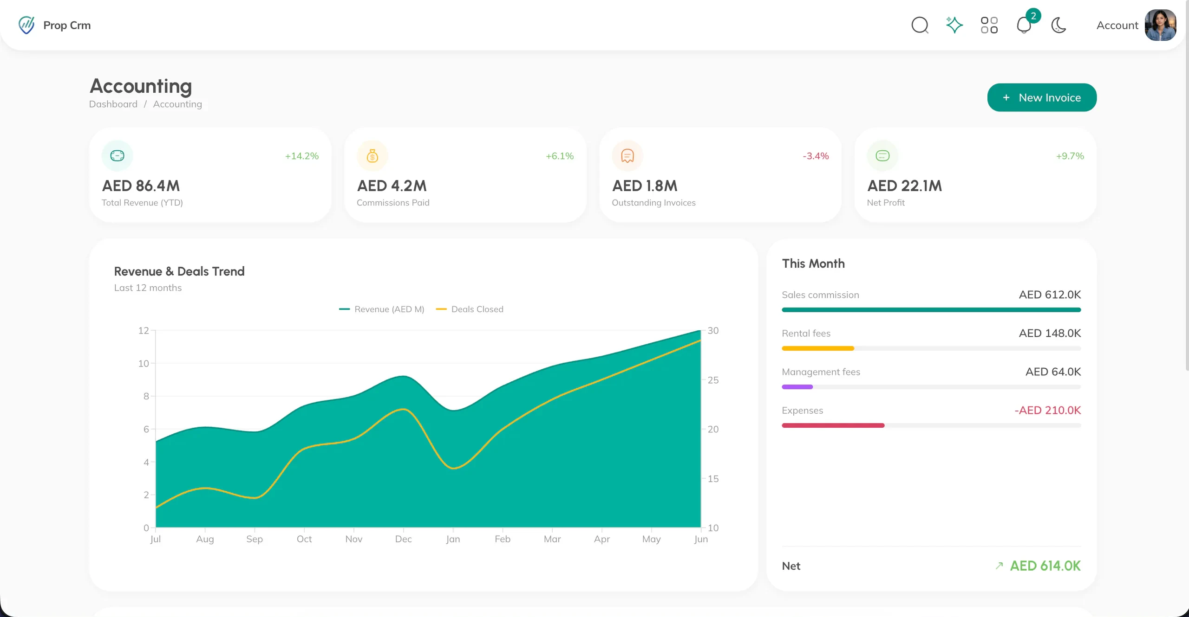Click the Total Revenue card icon
The height and width of the screenshot is (617, 1189).
[x=117, y=156]
